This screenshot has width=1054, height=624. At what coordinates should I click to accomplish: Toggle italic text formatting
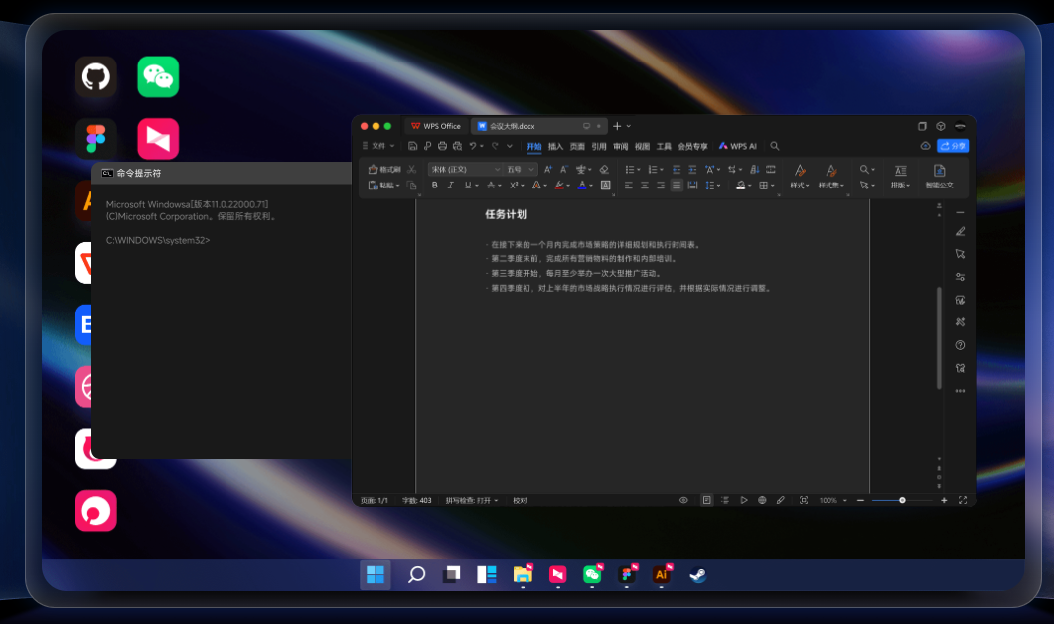[x=450, y=186]
